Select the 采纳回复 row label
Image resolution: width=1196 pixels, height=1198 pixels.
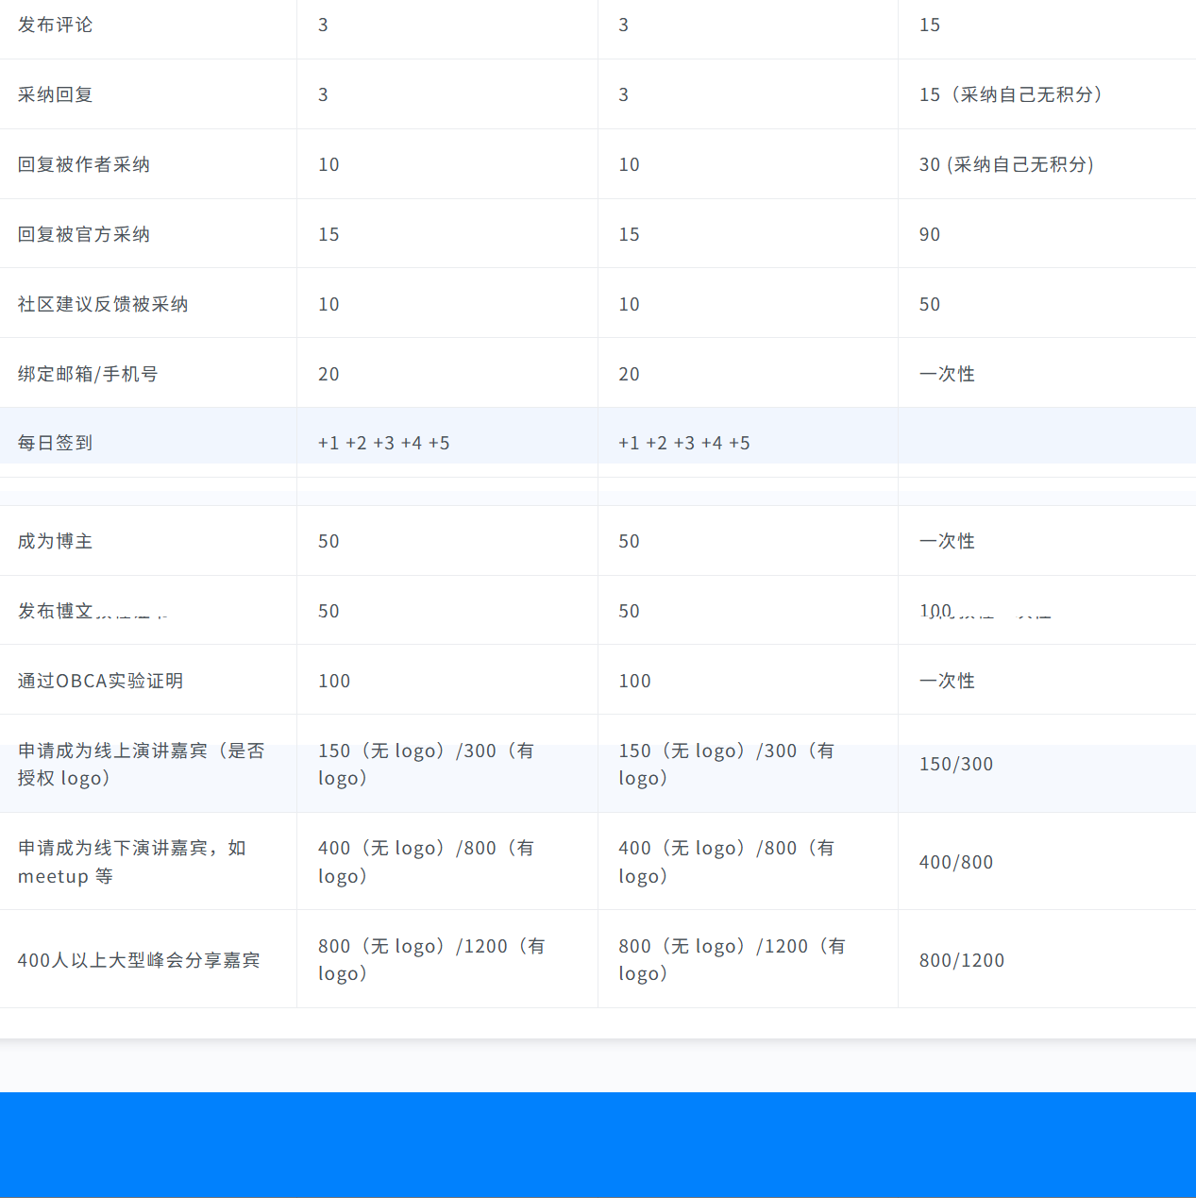(x=55, y=94)
